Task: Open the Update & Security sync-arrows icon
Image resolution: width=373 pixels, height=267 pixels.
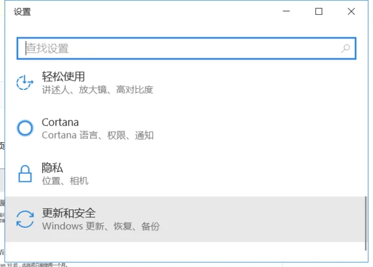Action: click(x=25, y=219)
